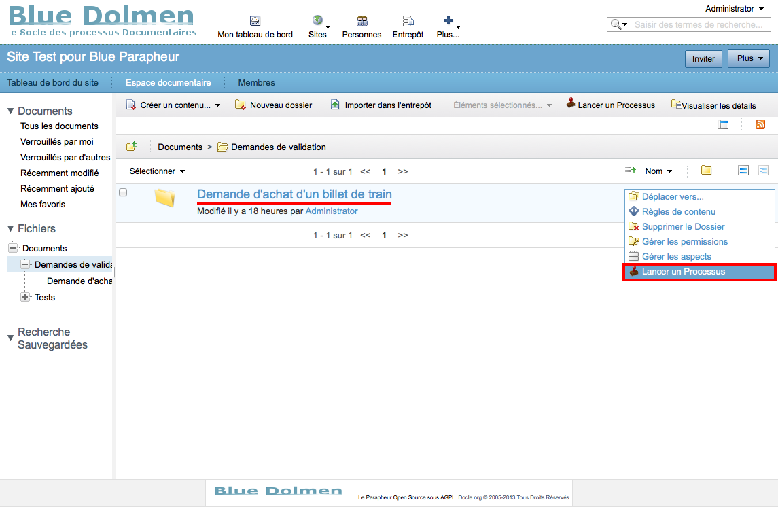Choose Supprimer le Dossier
Image resolution: width=778 pixels, height=513 pixels.
point(699,227)
